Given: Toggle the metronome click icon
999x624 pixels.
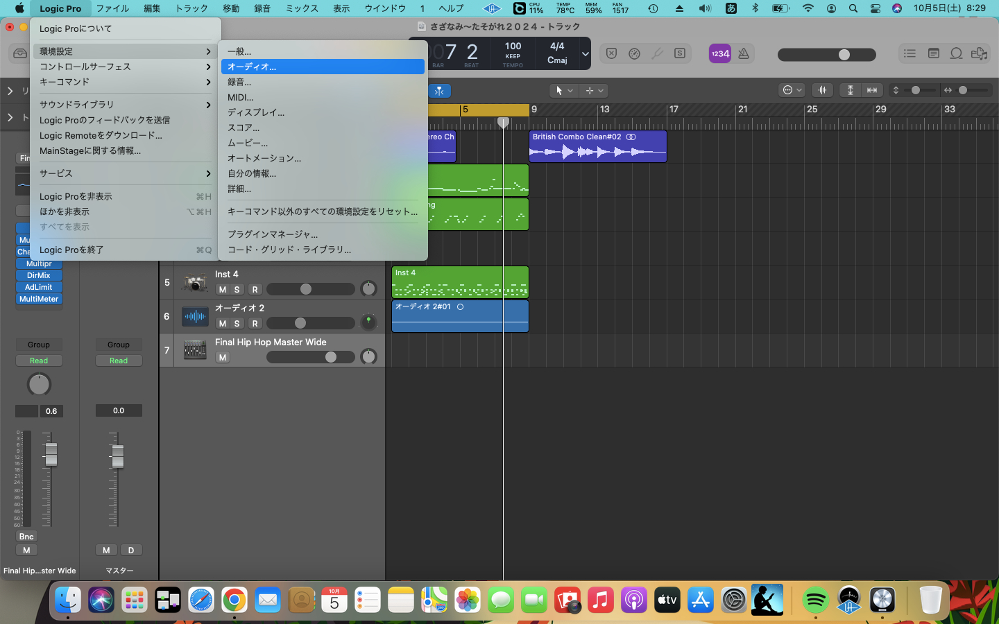Looking at the screenshot, I should click(x=744, y=53).
